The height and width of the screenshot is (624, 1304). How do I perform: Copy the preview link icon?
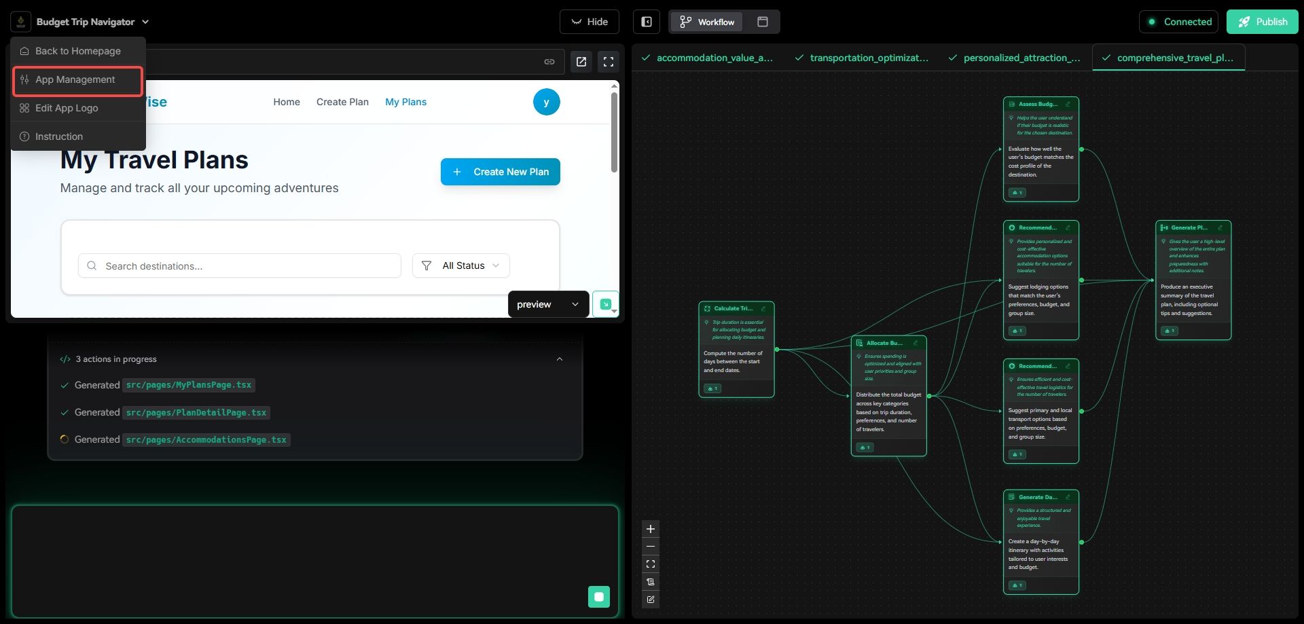(549, 62)
